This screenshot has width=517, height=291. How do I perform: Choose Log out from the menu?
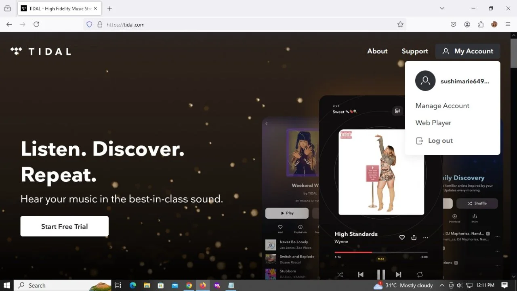click(x=435, y=141)
